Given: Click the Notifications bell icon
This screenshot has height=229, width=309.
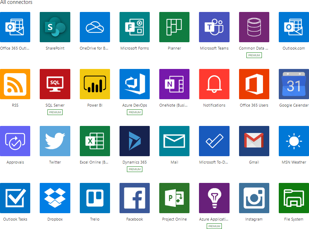Looking at the screenshot, I should coord(214,84).
